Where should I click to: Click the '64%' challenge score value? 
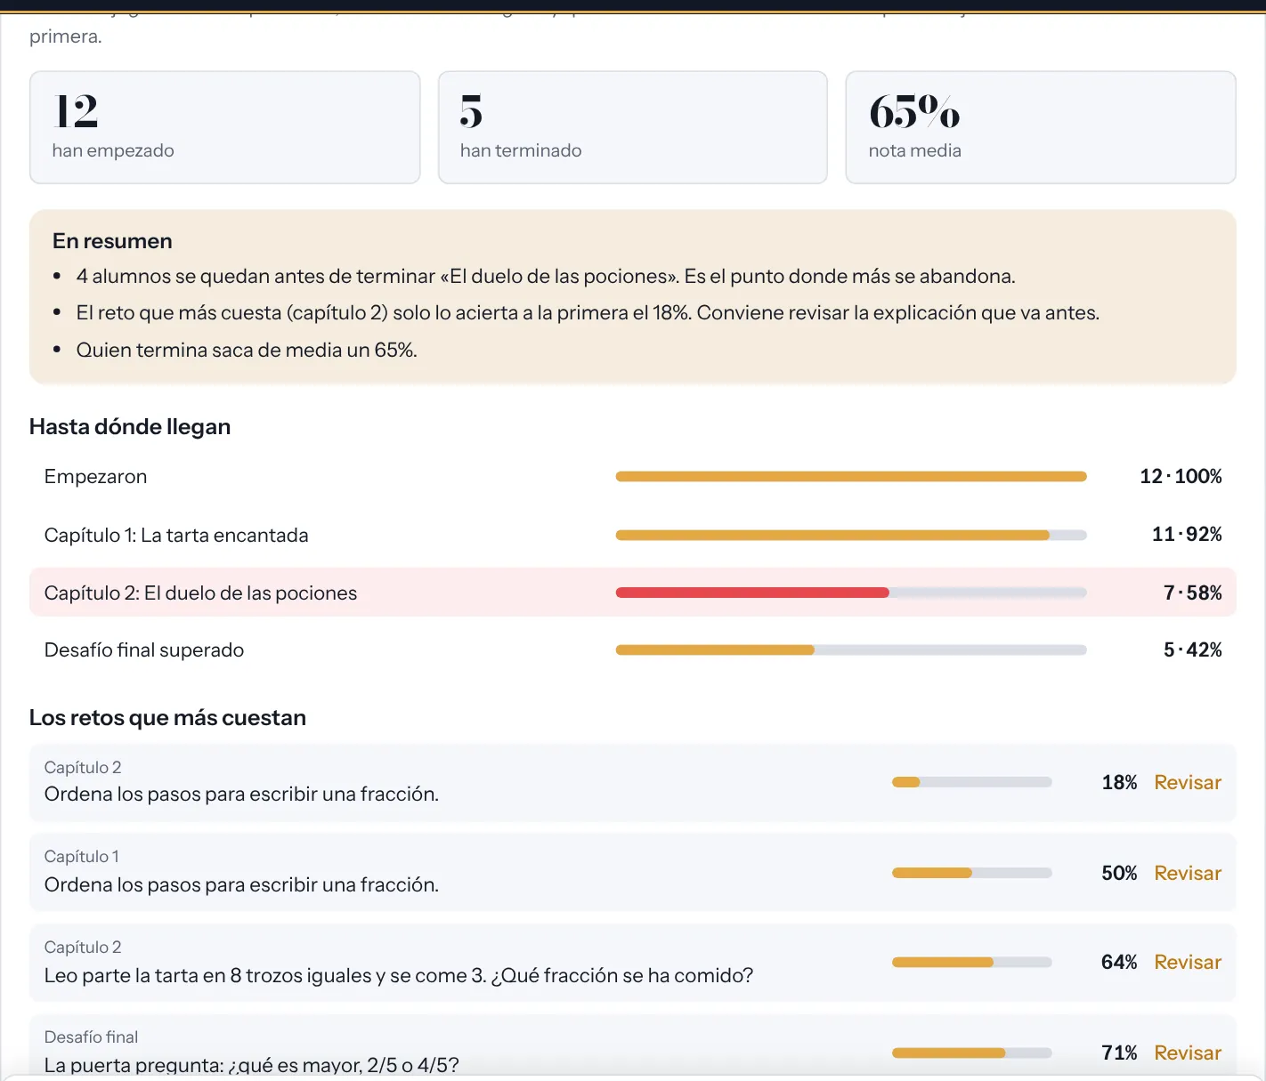[x=1119, y=963]
